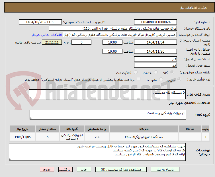Screen dimensions: 215x177
Task: Click the 'تاریخ نیاز' column header
Action: [x=22, y=129]
